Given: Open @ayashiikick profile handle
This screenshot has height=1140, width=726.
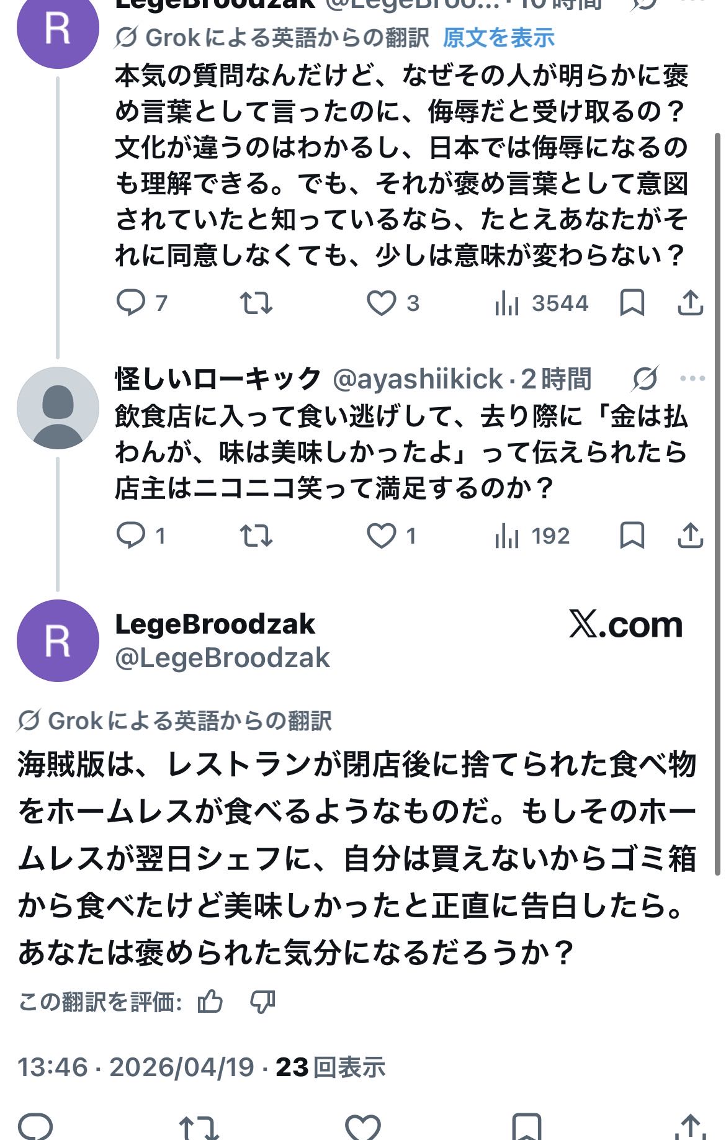Looking at the screenshot, I should [x=418, y=379].
